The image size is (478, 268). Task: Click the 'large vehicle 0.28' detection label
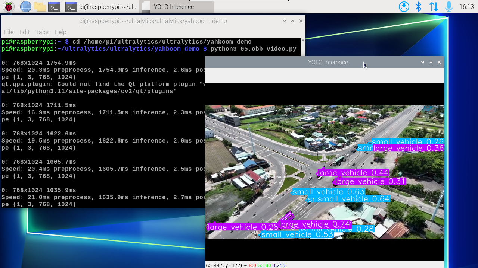tap(243, 227)
